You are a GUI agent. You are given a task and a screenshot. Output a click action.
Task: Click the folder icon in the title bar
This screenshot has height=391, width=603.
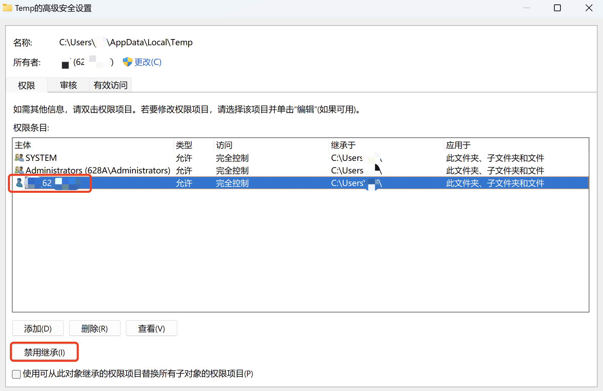tap(7, 7)
